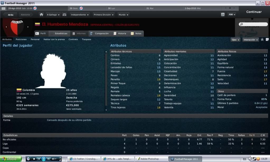Click the scroll-down arrow of the attributes panel

tap(106, 110)
